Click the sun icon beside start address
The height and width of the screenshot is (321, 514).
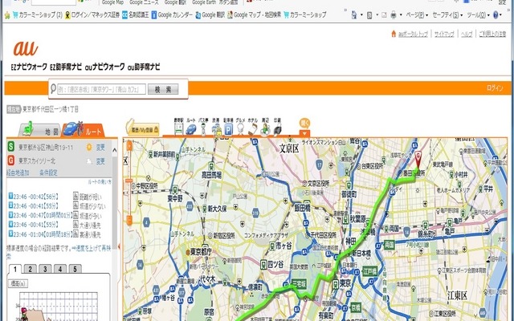[89, 147]
